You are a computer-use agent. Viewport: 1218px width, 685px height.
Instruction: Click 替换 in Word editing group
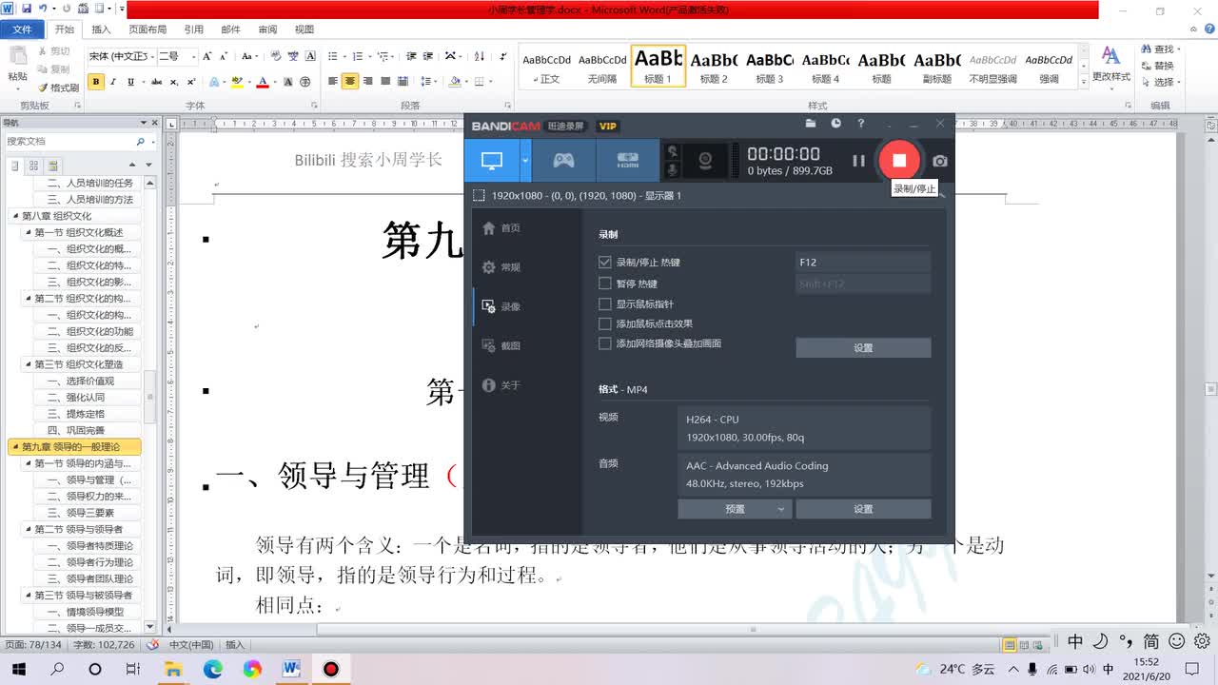point(1158,66)
